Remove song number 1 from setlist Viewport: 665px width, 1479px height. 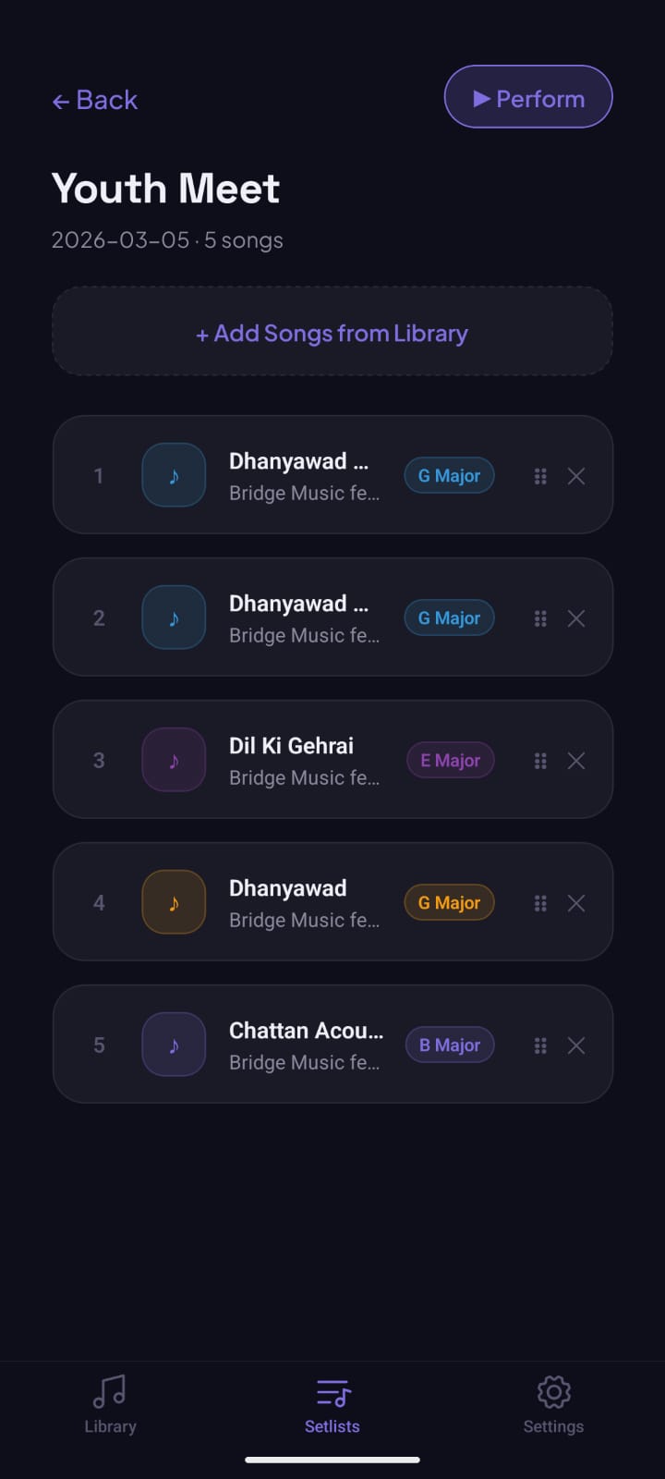click(576, 476)
